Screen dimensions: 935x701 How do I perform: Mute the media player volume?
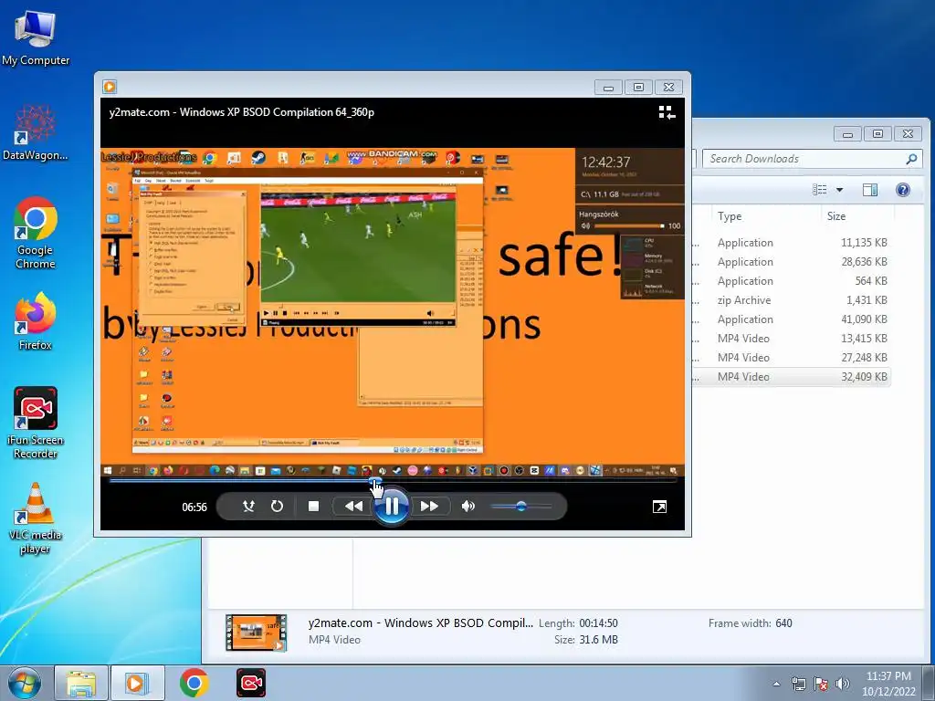pos(468,507)
